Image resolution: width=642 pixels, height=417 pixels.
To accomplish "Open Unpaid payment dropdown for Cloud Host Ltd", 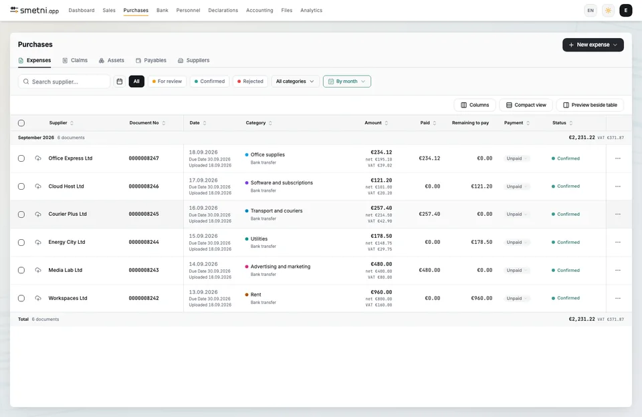I will (517, 186).
